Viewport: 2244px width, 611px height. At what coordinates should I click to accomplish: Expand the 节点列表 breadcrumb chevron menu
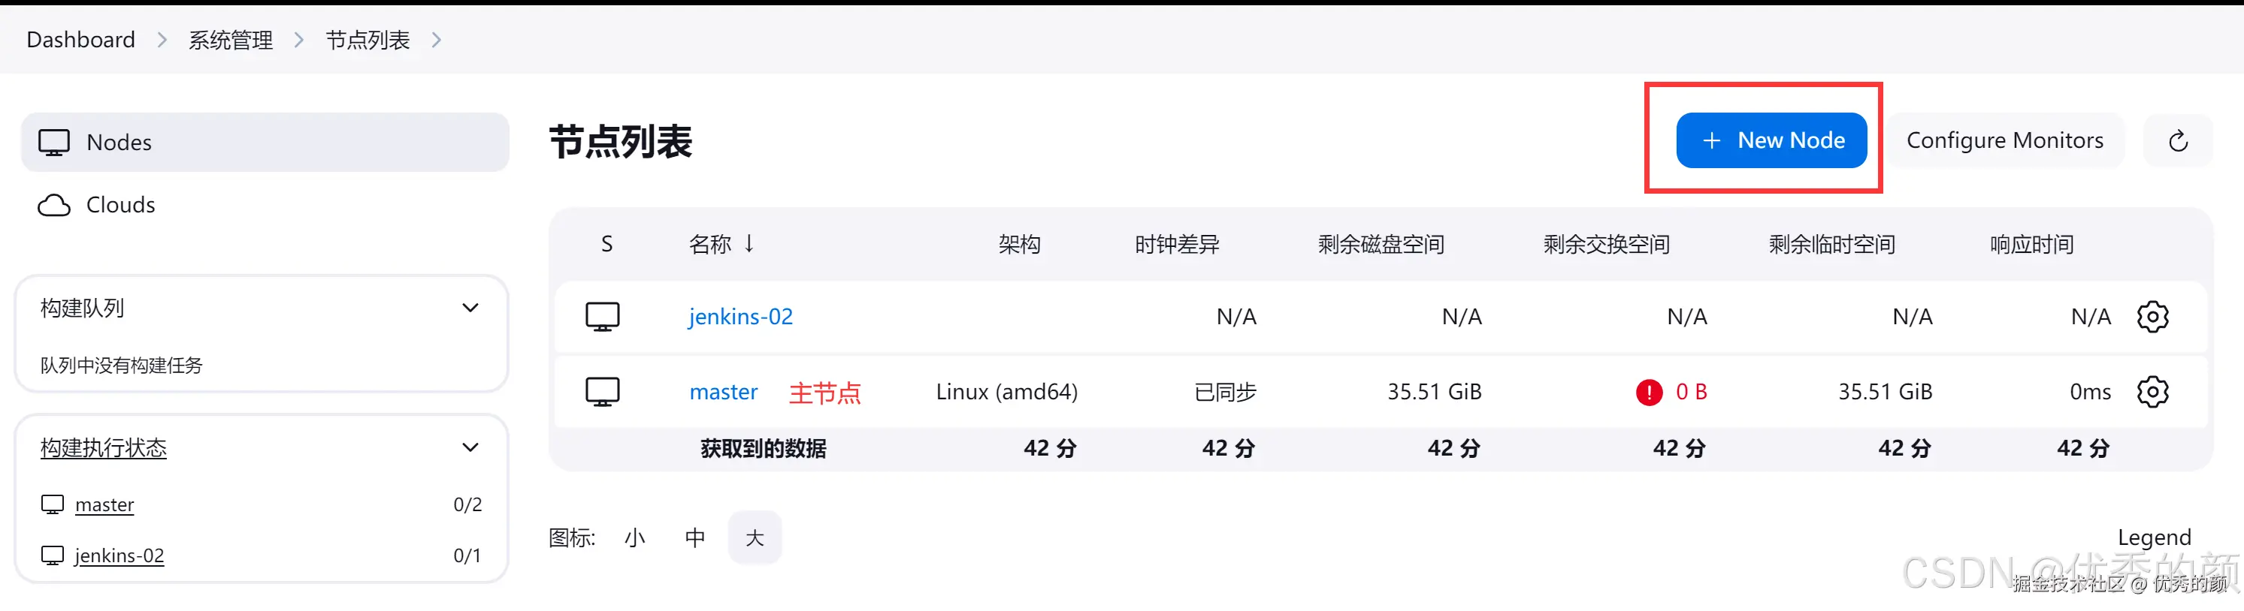pyautogui.click(x=437, y=40)
